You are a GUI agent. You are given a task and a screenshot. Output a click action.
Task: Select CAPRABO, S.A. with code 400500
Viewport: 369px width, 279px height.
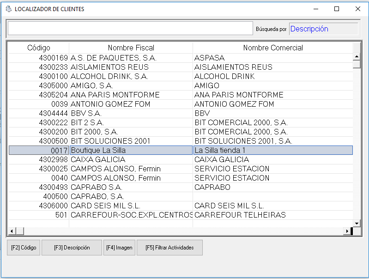pos(131,196)
